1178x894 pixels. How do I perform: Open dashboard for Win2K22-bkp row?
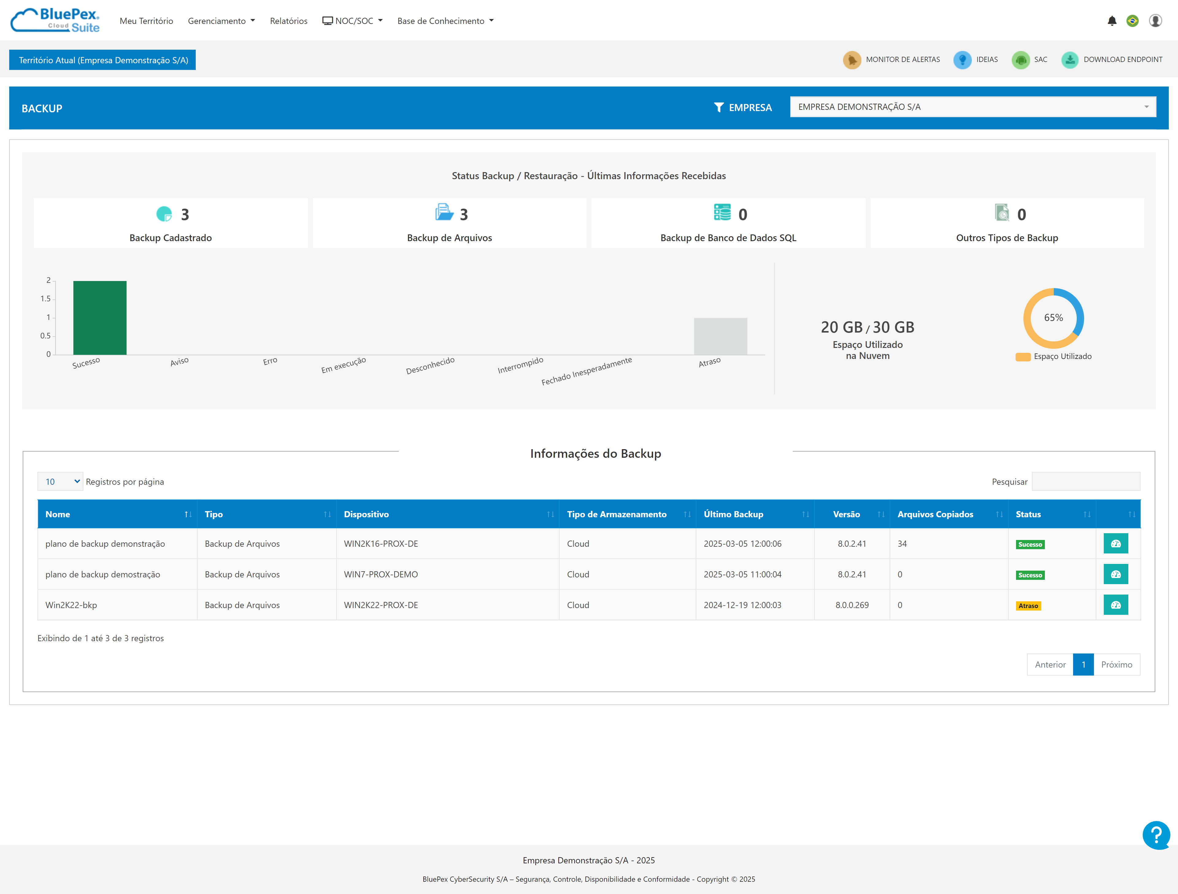pyautogui.click(x=1116, y=605)
